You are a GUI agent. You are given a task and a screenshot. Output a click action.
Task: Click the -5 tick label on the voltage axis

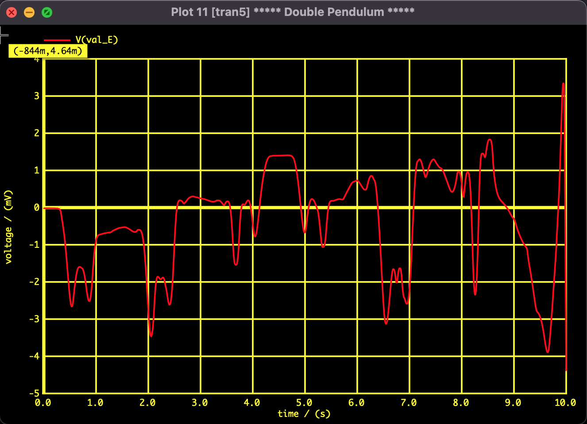coord(34,393)
